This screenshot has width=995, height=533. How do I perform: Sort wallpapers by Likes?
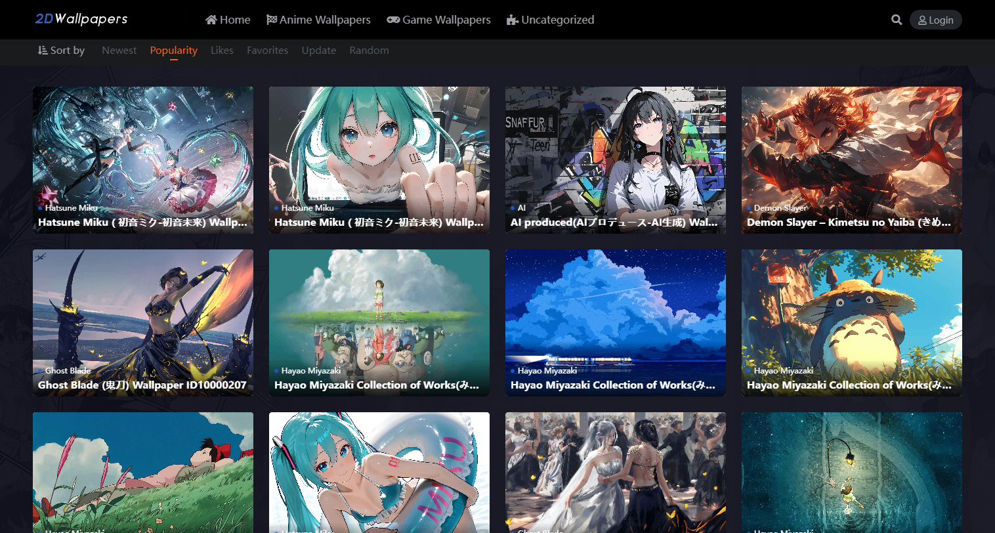pyautogui.click(x=222, y=51)
